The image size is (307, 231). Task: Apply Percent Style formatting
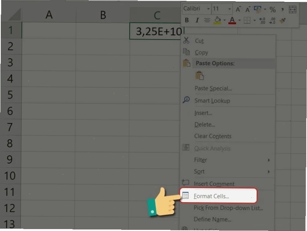tap(272, 9)
